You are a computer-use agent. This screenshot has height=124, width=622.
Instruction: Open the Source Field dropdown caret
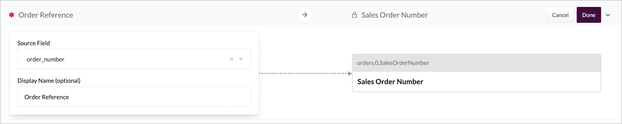pos(241,59)
